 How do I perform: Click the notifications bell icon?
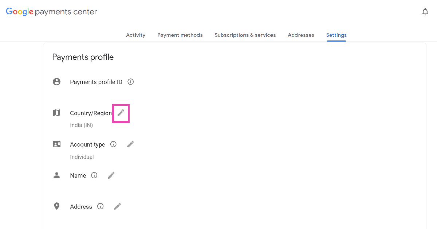pyautogui.click(x=425, y=12)
